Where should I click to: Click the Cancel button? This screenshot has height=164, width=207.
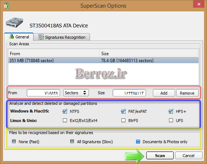pyautogui.click(x=189, y=156)
